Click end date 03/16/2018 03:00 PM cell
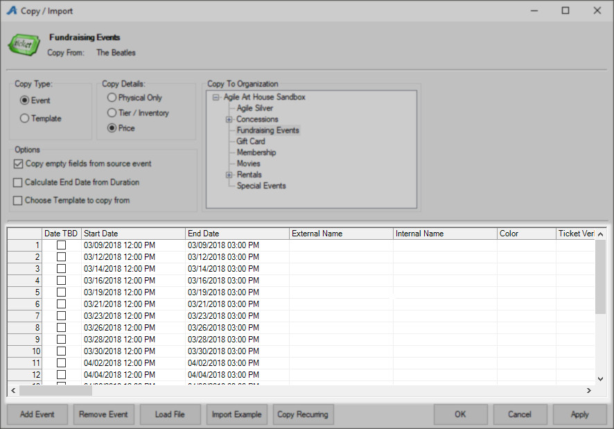The width and height of the screenshot is (614, 429). [237, 281]
